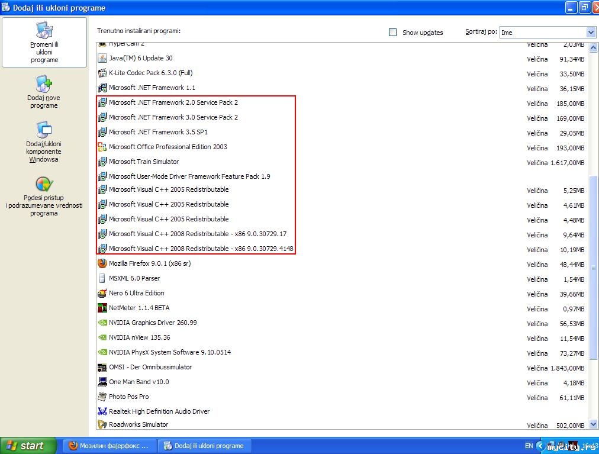Click the .NET Framework 2.0 Service Pack 2 icon
This screenshot has width=599, height=454.
(x=102, y=103)
